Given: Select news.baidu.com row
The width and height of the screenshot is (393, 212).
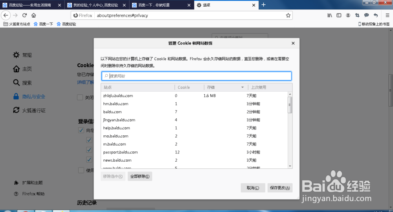Looking at the screenshot, I should tap(195, 160).
